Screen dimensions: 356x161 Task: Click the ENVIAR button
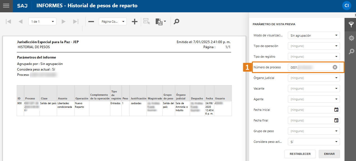329,154
